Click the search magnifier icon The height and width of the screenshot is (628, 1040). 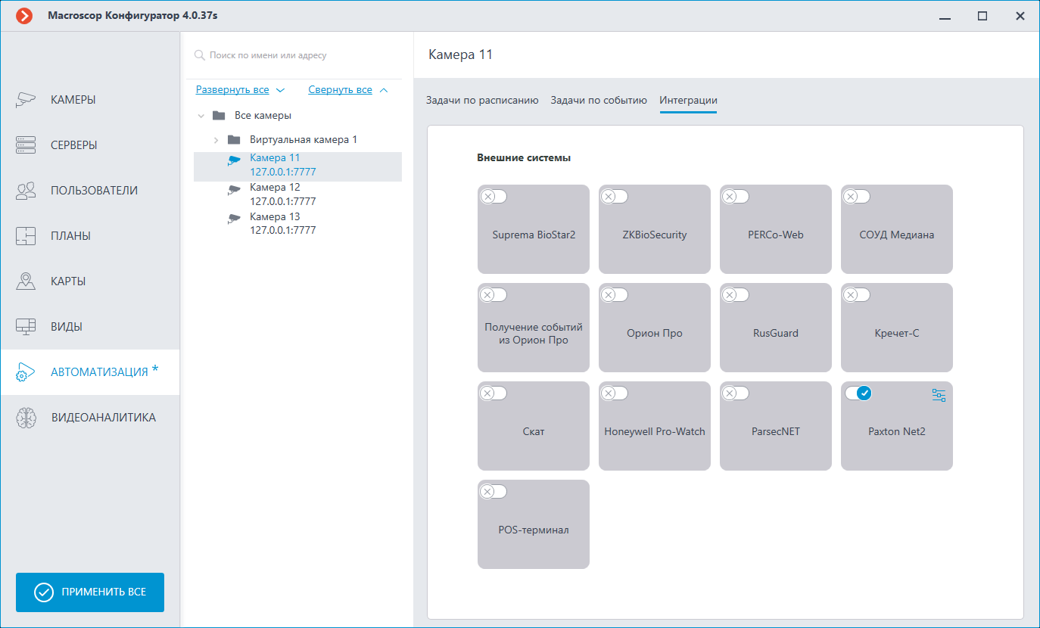click(x=200, y=55)
